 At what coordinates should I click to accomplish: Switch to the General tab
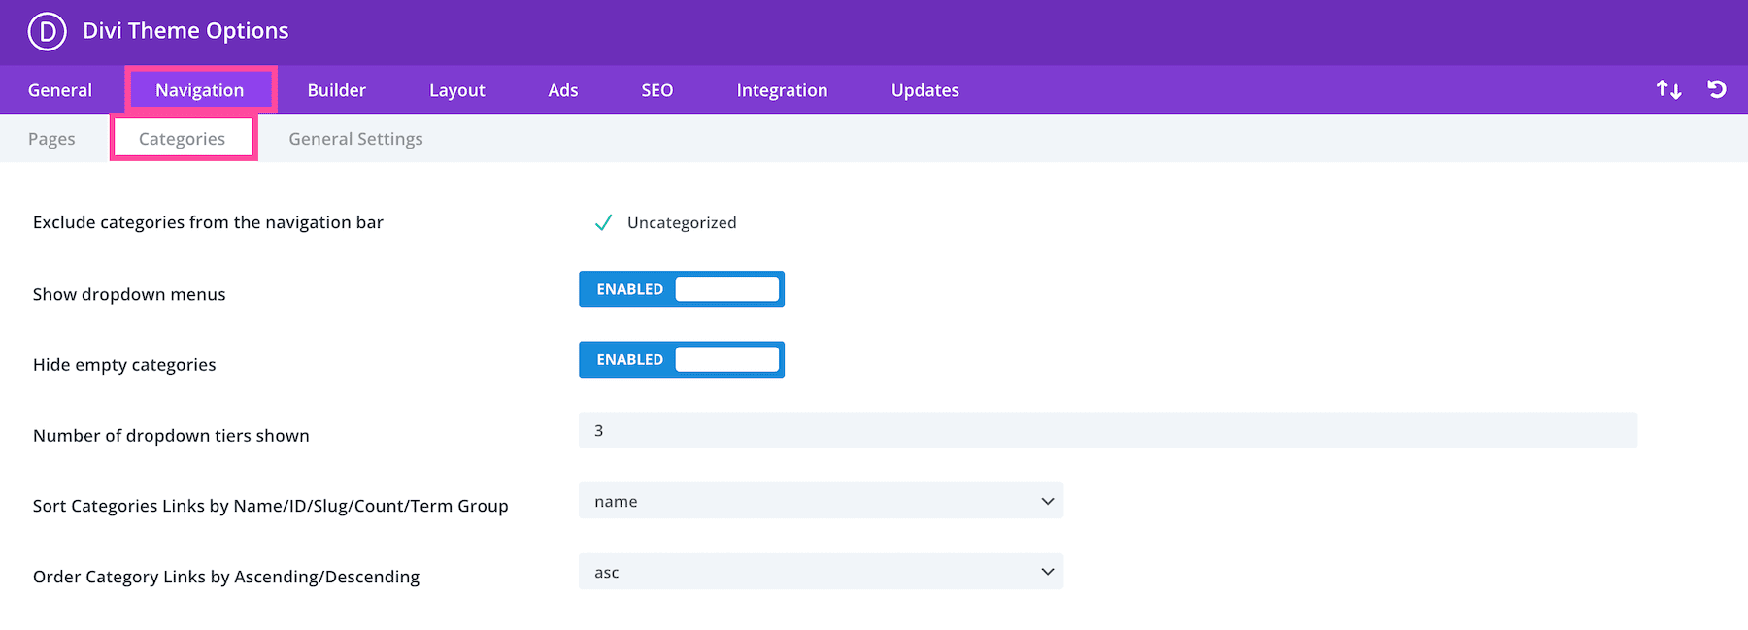pos(60,90)
